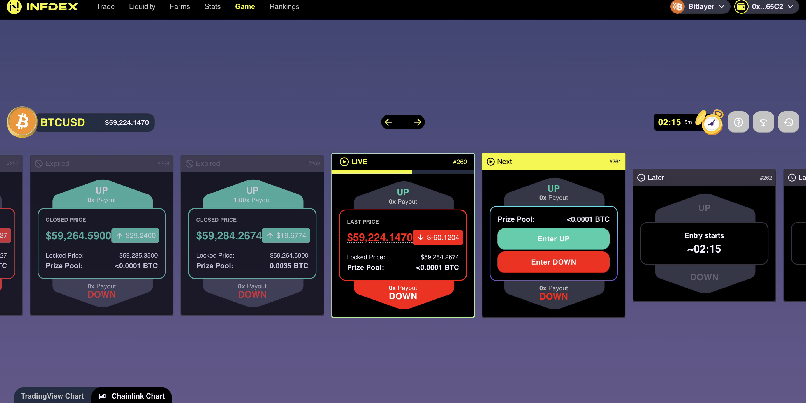The height and width of the screenshot is (403, 806).
Task: Click the #261 round number
Action: 615,161
